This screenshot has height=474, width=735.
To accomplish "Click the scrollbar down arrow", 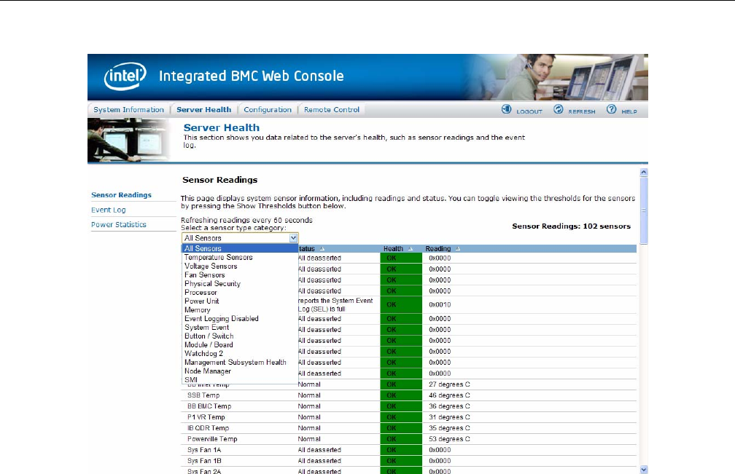I will pos(644,470).
